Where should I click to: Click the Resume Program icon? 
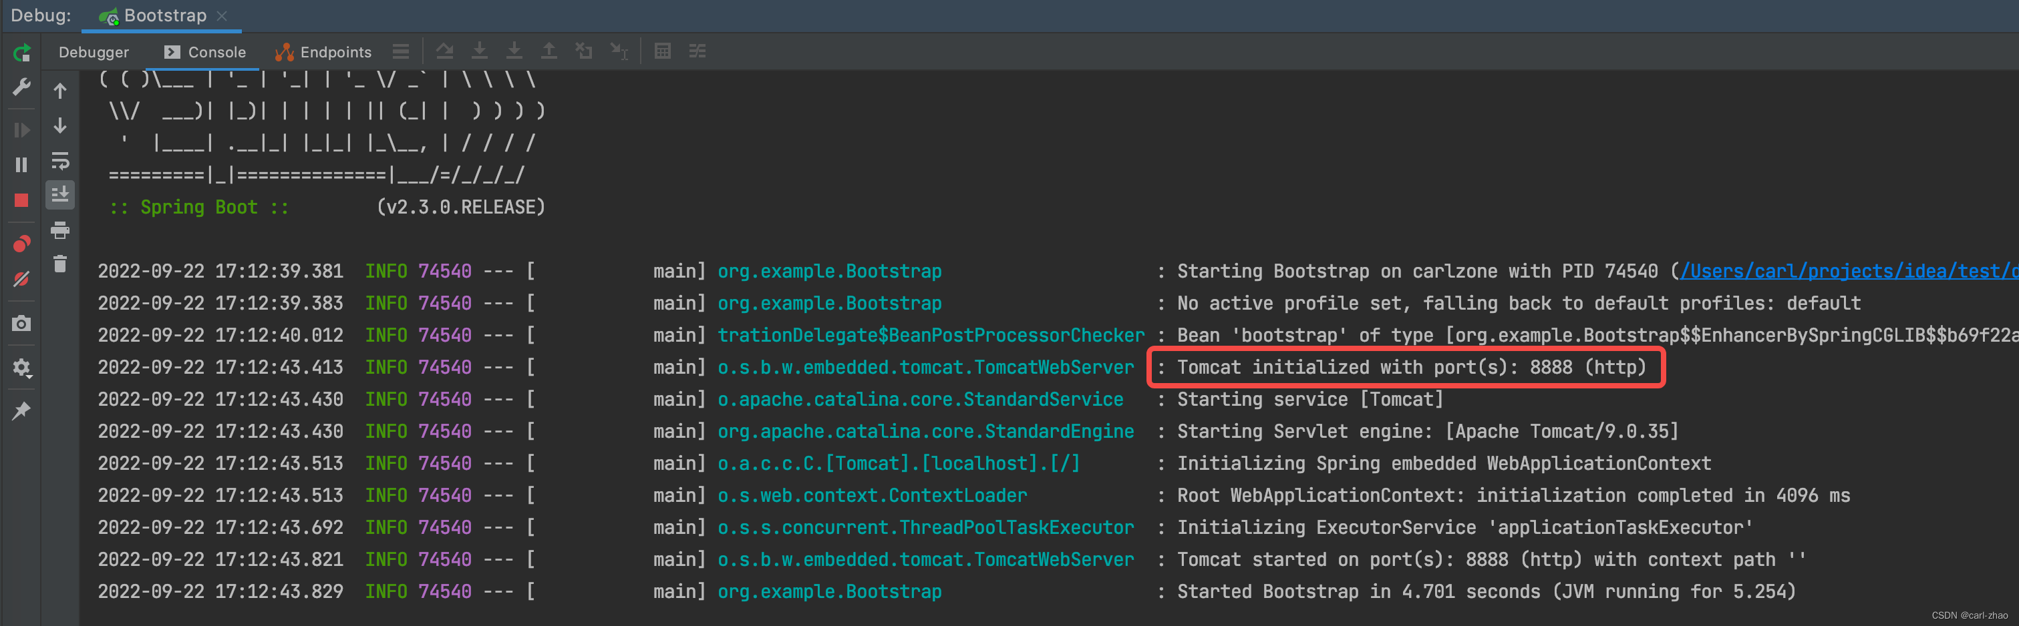coord(22,130)
